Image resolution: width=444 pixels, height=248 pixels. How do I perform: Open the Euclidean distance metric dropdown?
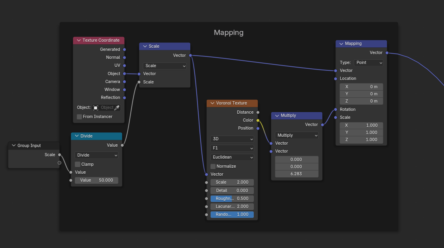coord(232,157)
